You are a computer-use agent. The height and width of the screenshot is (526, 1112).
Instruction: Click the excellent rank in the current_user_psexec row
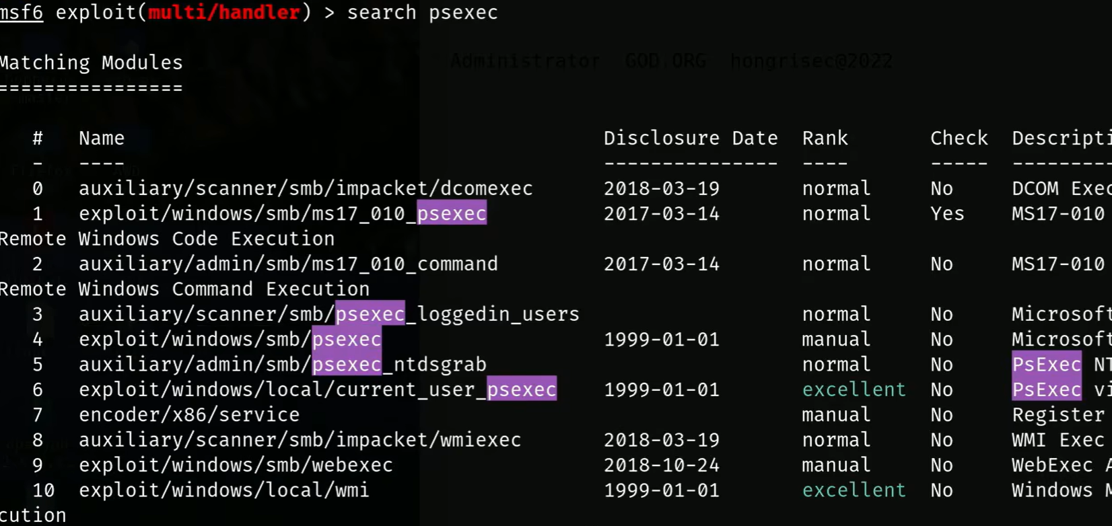click(x=854, y=390)
